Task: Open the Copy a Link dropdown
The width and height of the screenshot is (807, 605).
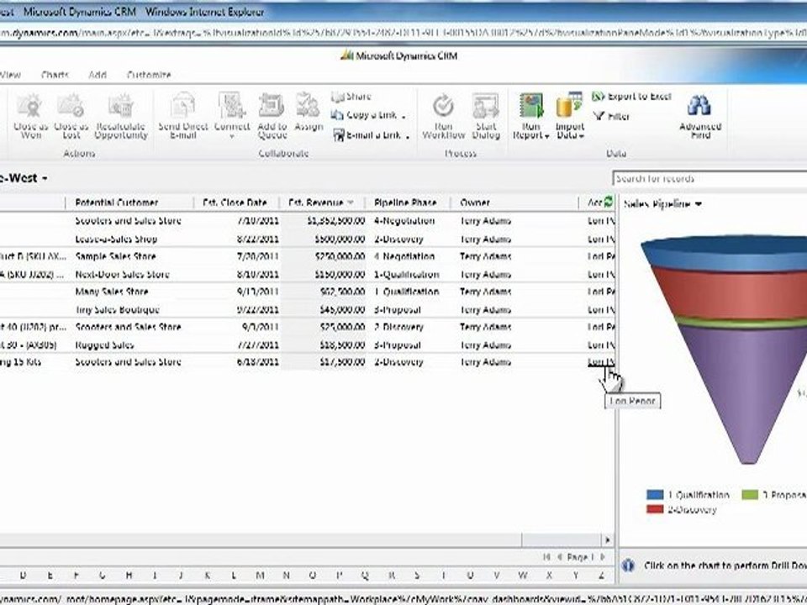Action: (403, 116)
